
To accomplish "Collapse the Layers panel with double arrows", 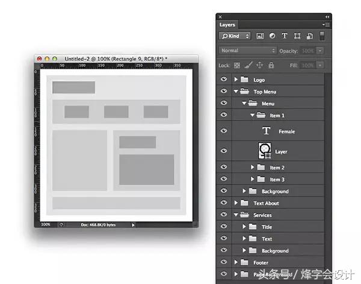I will click(327, 17).
